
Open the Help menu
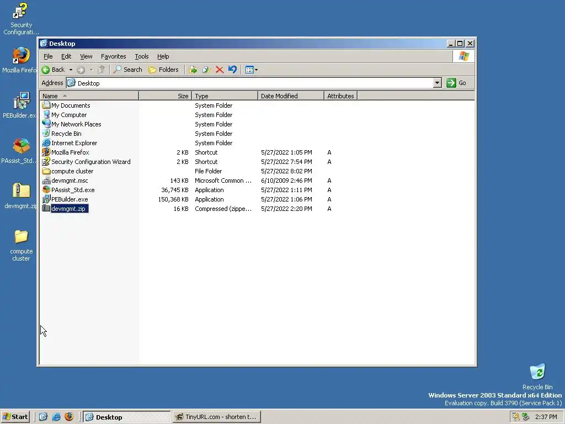(163, 56)
